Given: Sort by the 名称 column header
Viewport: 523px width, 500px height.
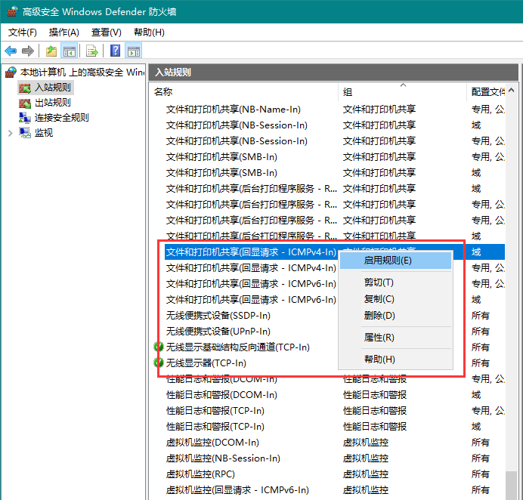Looking at the screenshot, I should (244, 91).
